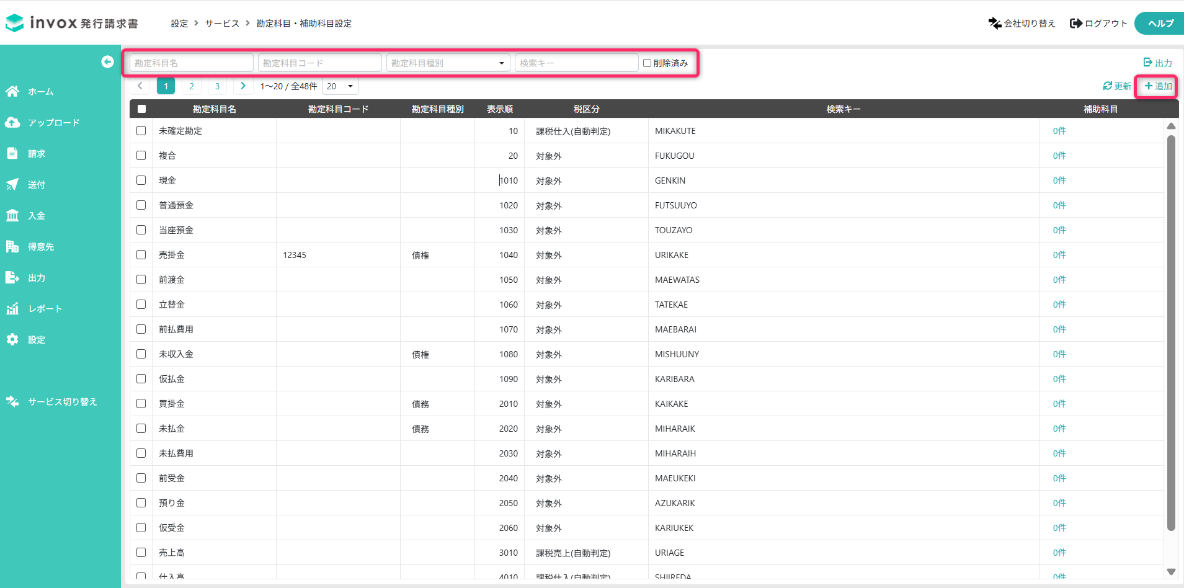Viewport: 1184px width, 588px height.
Task: Check the 現金 row checkbox
Action: click(x=141, y=180)
